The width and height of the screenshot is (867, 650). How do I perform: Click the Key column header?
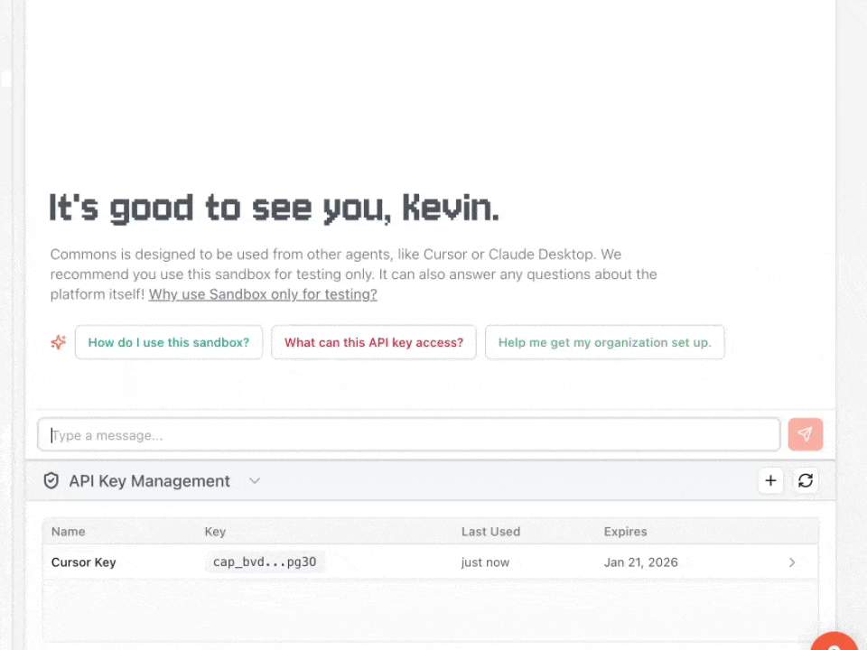pos(215,532)
